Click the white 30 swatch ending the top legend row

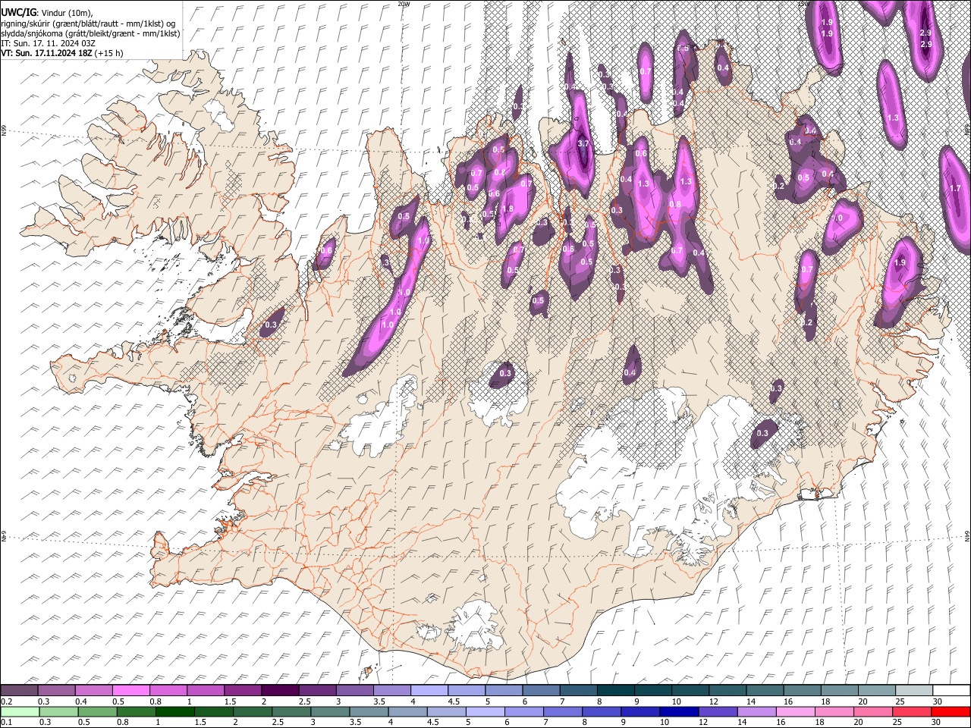[x=951, y=690]
